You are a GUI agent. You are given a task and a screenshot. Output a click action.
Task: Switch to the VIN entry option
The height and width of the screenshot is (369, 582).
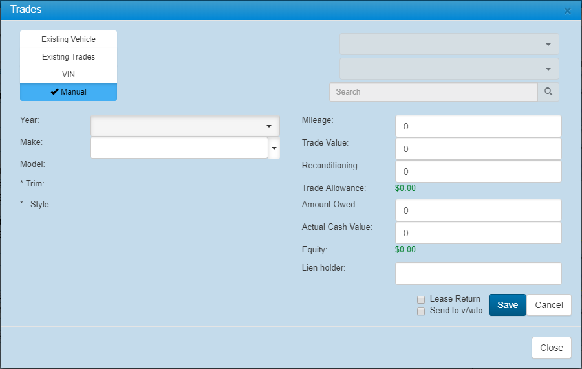69,74
